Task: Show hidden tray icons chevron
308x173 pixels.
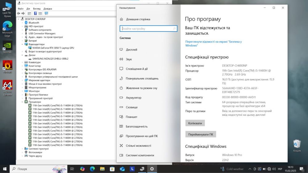Action: pyautogui.click(x=250, y=169)
